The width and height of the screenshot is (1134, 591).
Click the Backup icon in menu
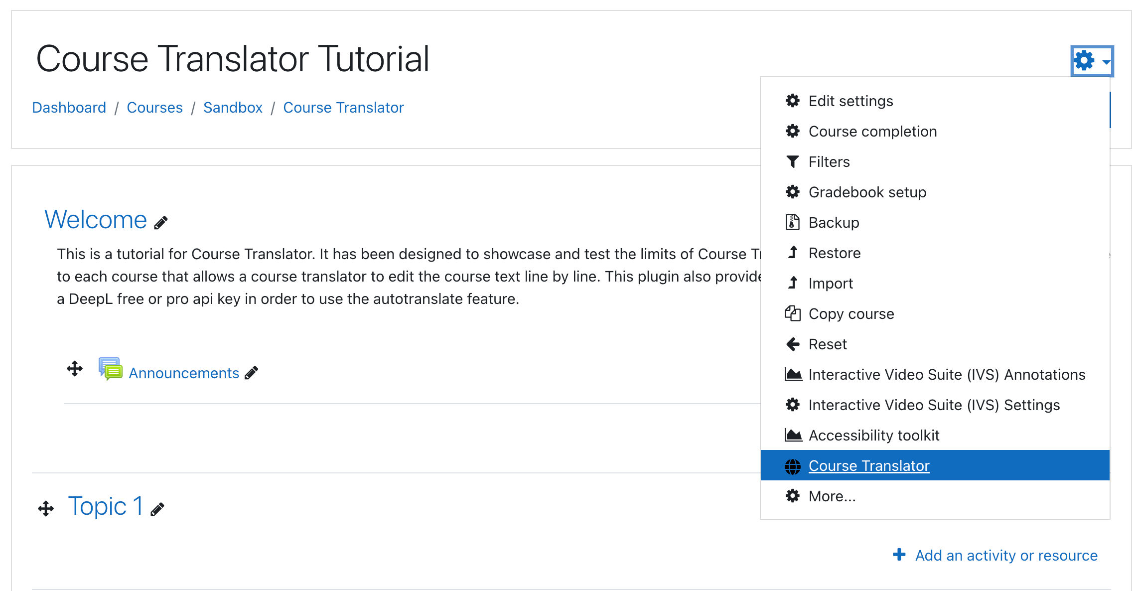pyautogui.click(x=793, y=222)
